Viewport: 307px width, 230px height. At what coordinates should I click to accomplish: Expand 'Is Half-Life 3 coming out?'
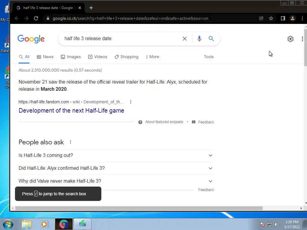[116, 155]
